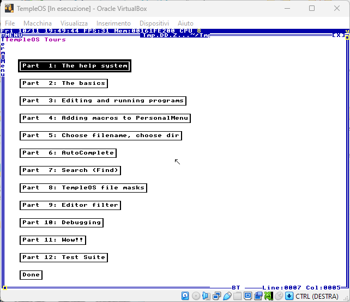Open the Visualizza menu
The height and width of the screenshot is (302, 350).
[74, 23]
